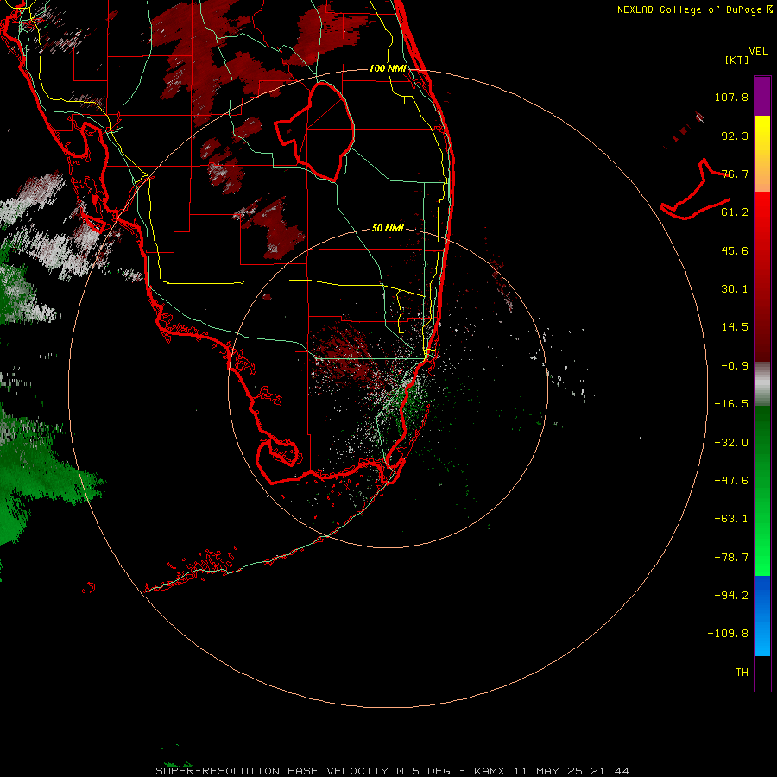
Task: Click the VEL legend title
Action: 758,52
